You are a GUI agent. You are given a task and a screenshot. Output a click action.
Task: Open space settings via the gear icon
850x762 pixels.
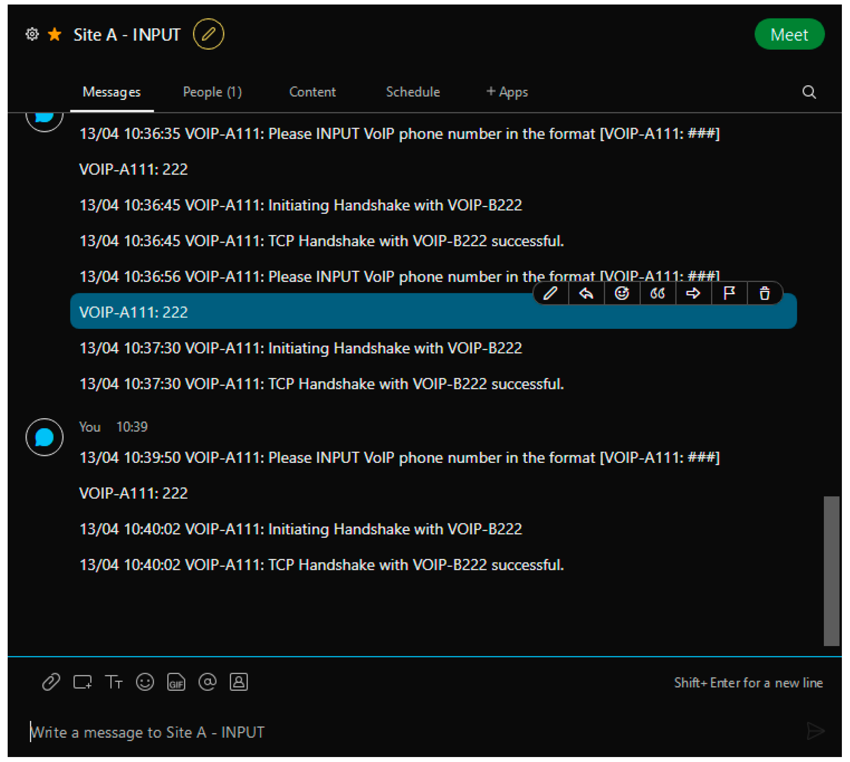coord(32,34)
